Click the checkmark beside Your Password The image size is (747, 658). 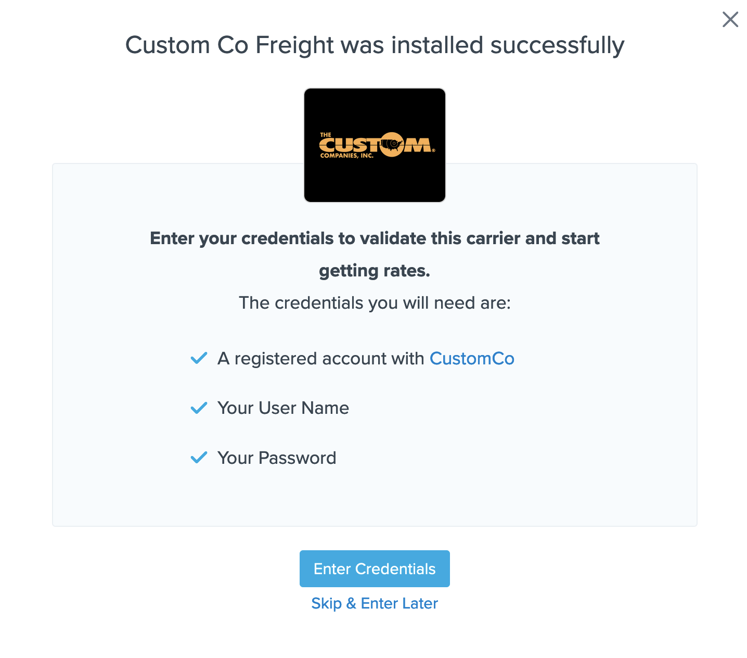tap(199, 458)
